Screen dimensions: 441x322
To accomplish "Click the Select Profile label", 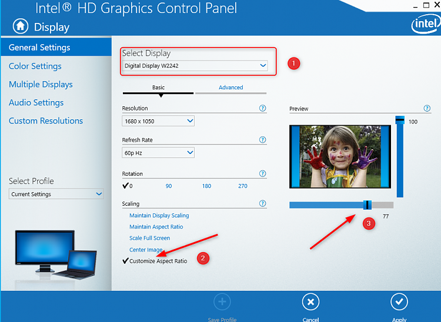I will (x=31, y=181).
